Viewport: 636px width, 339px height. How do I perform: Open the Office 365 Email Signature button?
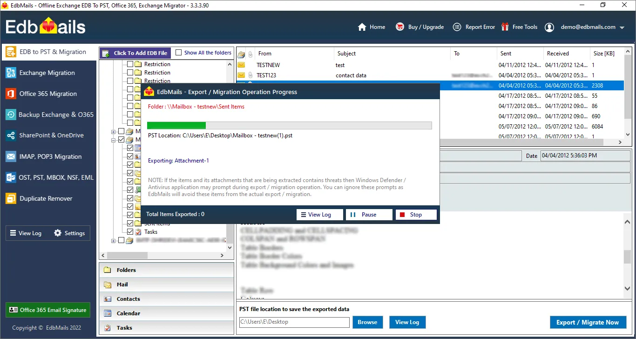pos(48,310)
